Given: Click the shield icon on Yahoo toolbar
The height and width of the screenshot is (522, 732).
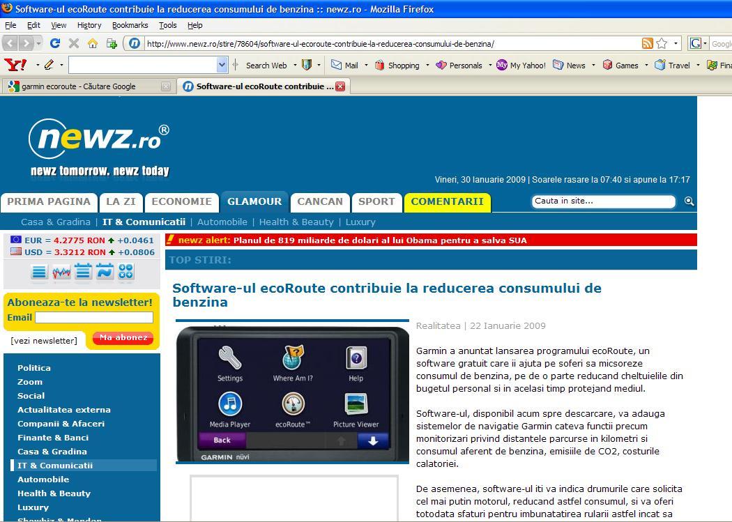Looking at the screenshot, I should (x=307, y=65).
